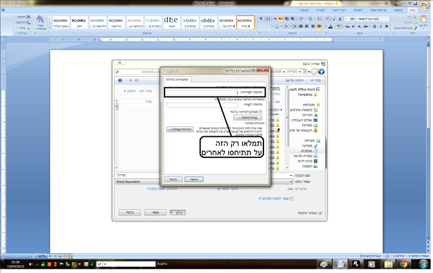Click the paragraph shading color bucket
The height and width of the screenshot is (273, 433).
point(286,26)
